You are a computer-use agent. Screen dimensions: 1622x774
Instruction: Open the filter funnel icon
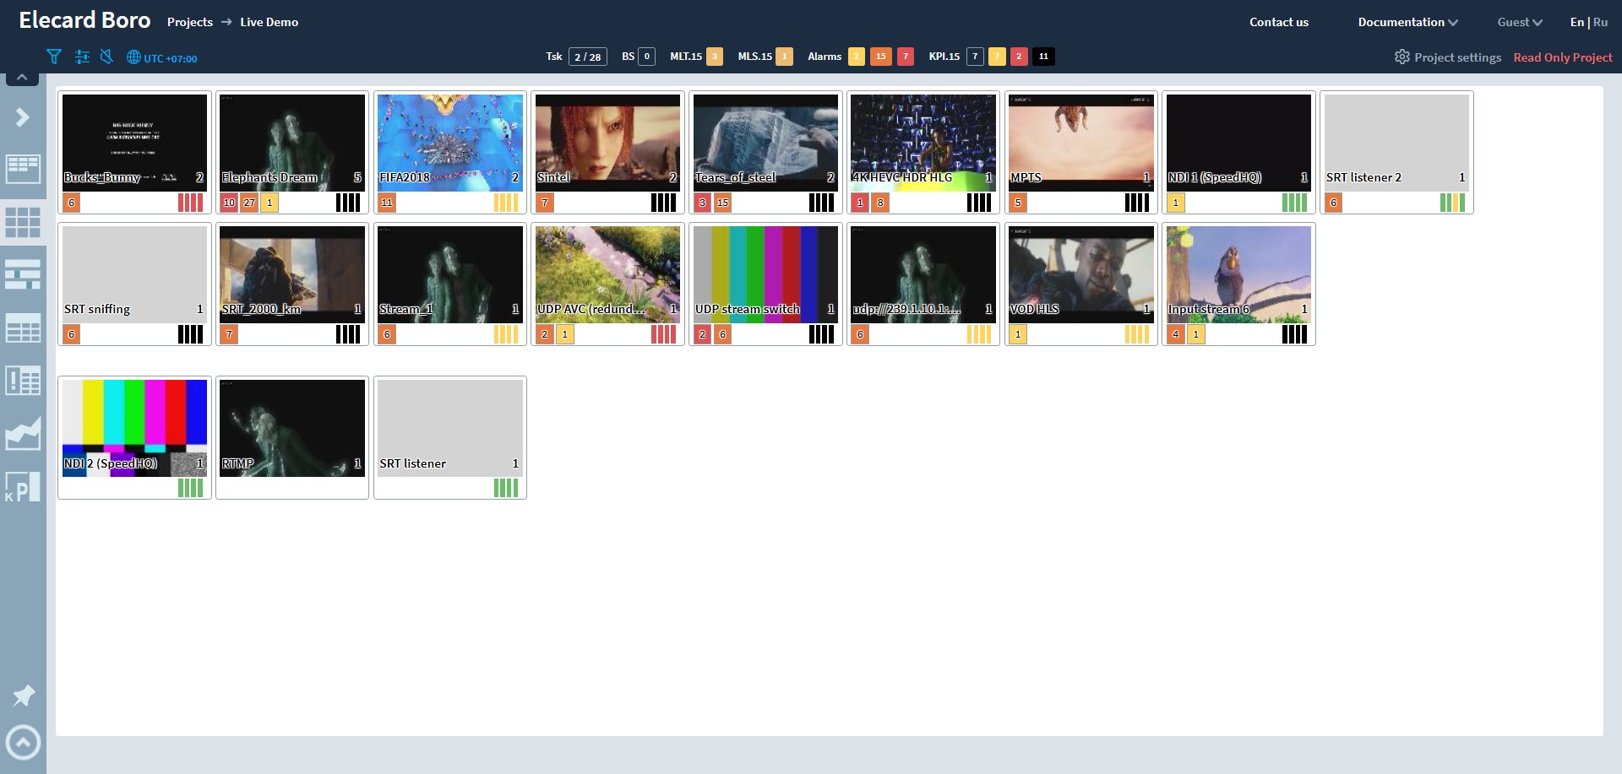coord(54,57)
